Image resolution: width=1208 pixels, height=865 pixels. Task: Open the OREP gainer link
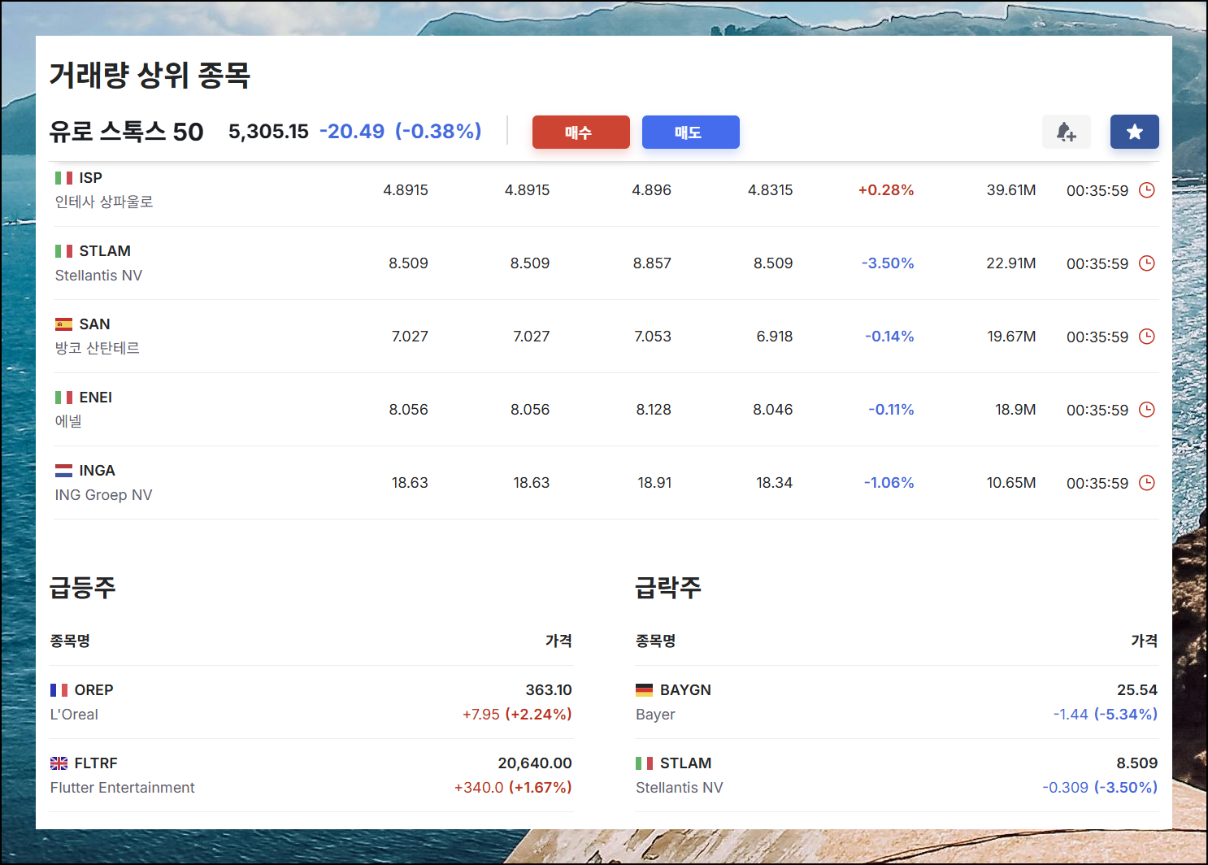[x=93, y=690]
